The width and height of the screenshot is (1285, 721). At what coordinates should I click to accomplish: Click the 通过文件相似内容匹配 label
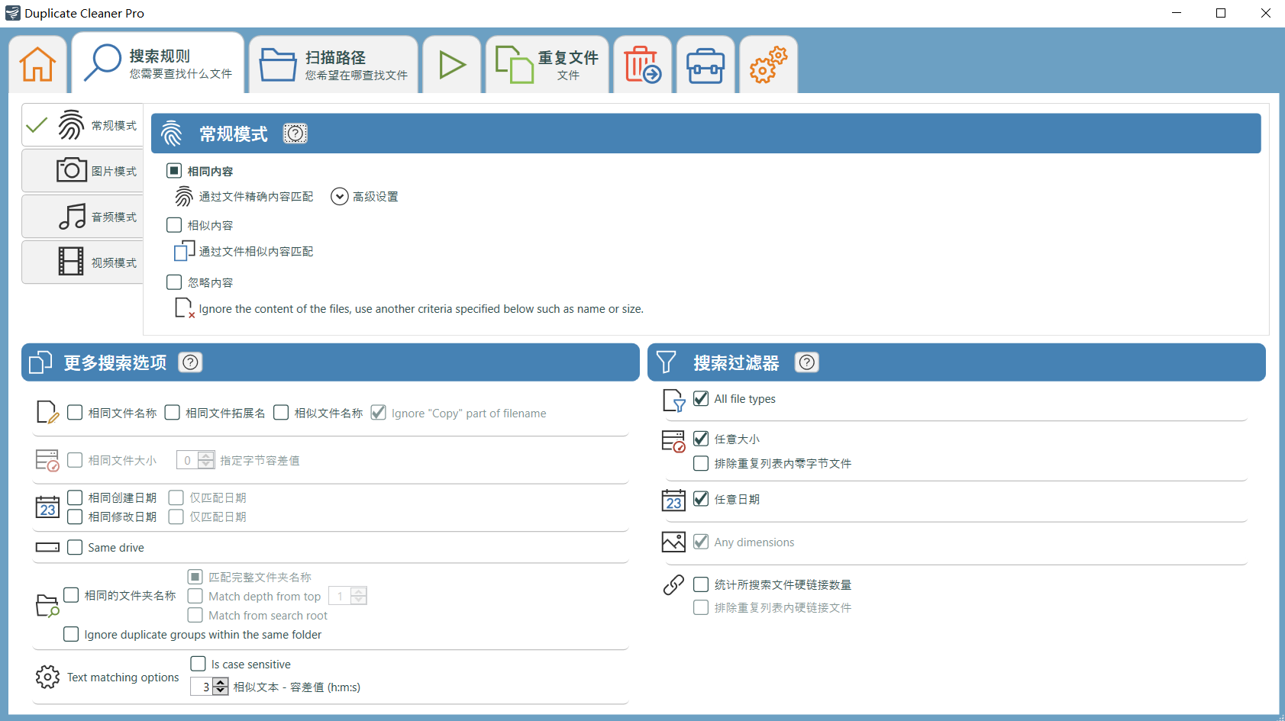(256, 251)
